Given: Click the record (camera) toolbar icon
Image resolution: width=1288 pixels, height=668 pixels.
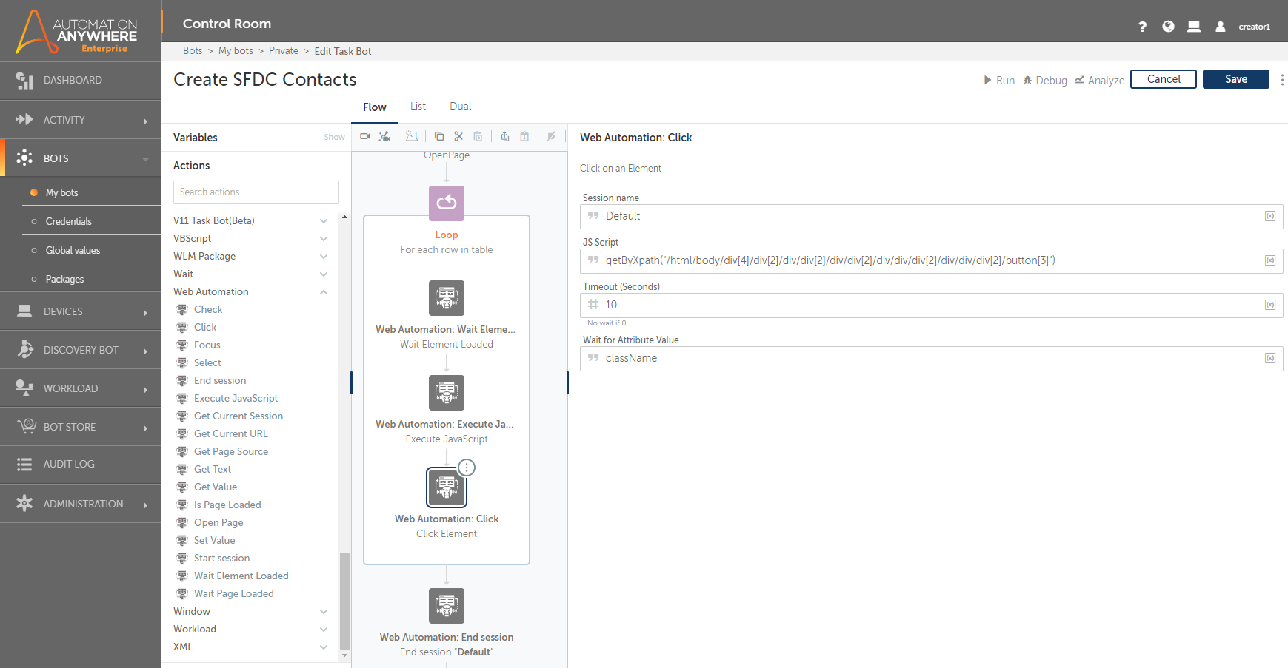Looking at the screenshot, I should [365, 136].
